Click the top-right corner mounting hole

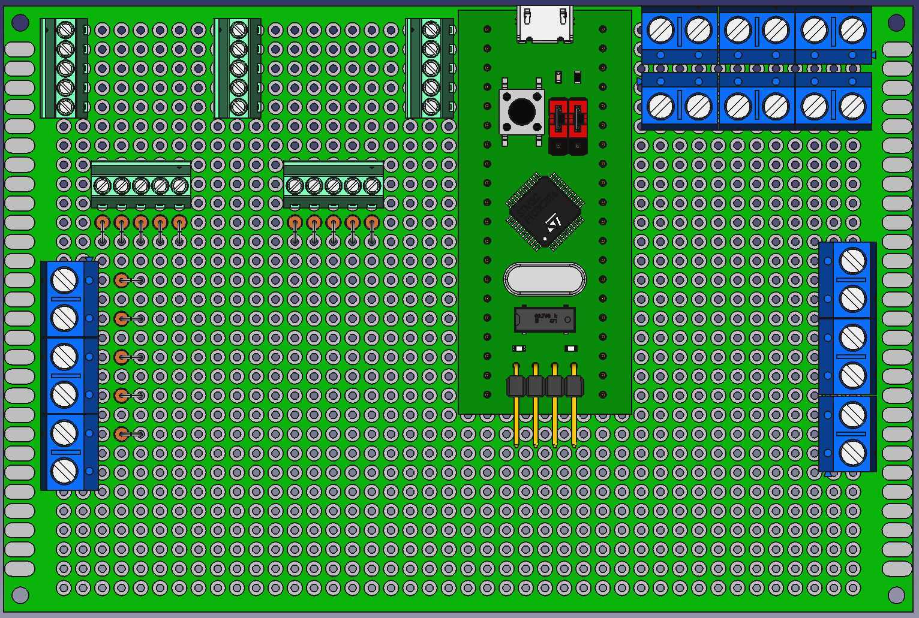tap(896, 23)
